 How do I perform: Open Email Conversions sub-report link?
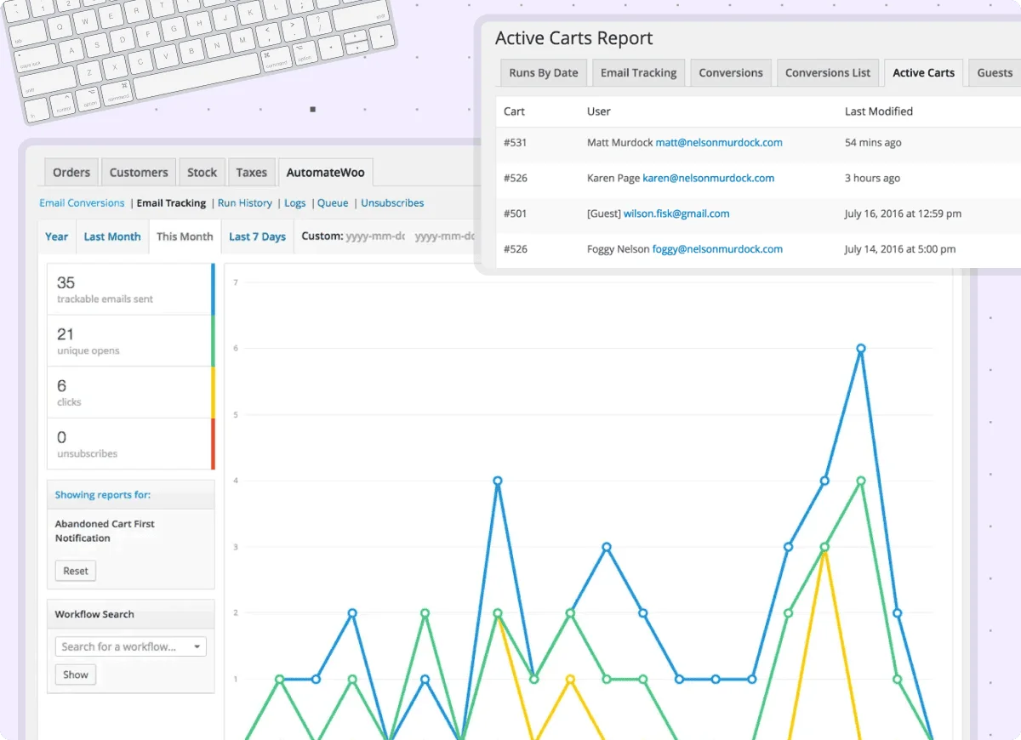pyautogui.click(x=82, y=203)
